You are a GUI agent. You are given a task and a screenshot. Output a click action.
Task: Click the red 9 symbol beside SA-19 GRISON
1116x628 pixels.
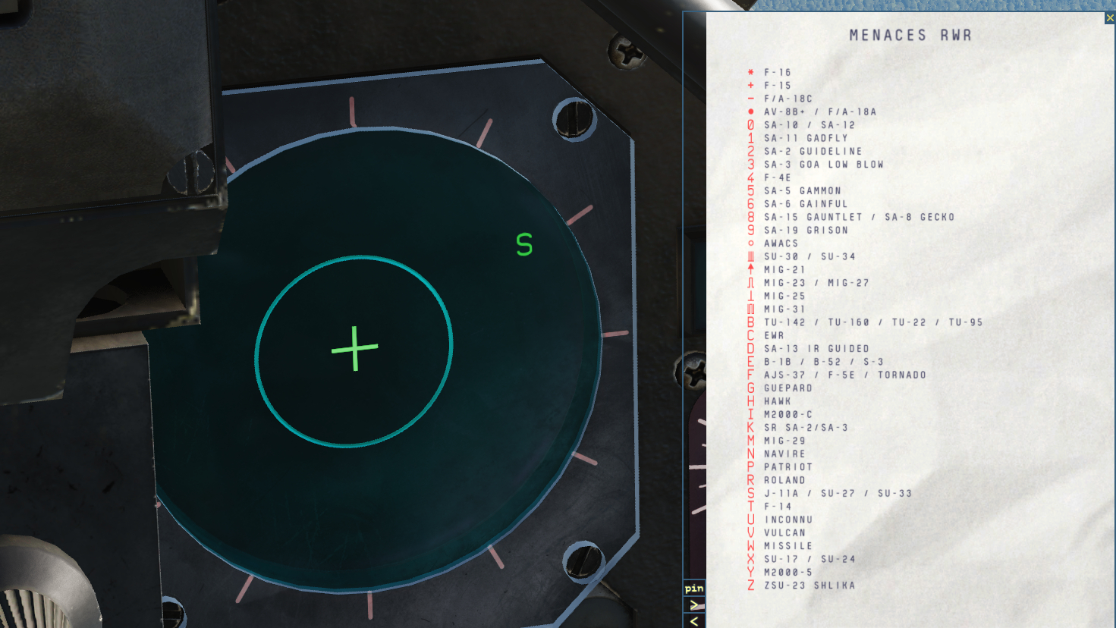(x=751, y=230)
